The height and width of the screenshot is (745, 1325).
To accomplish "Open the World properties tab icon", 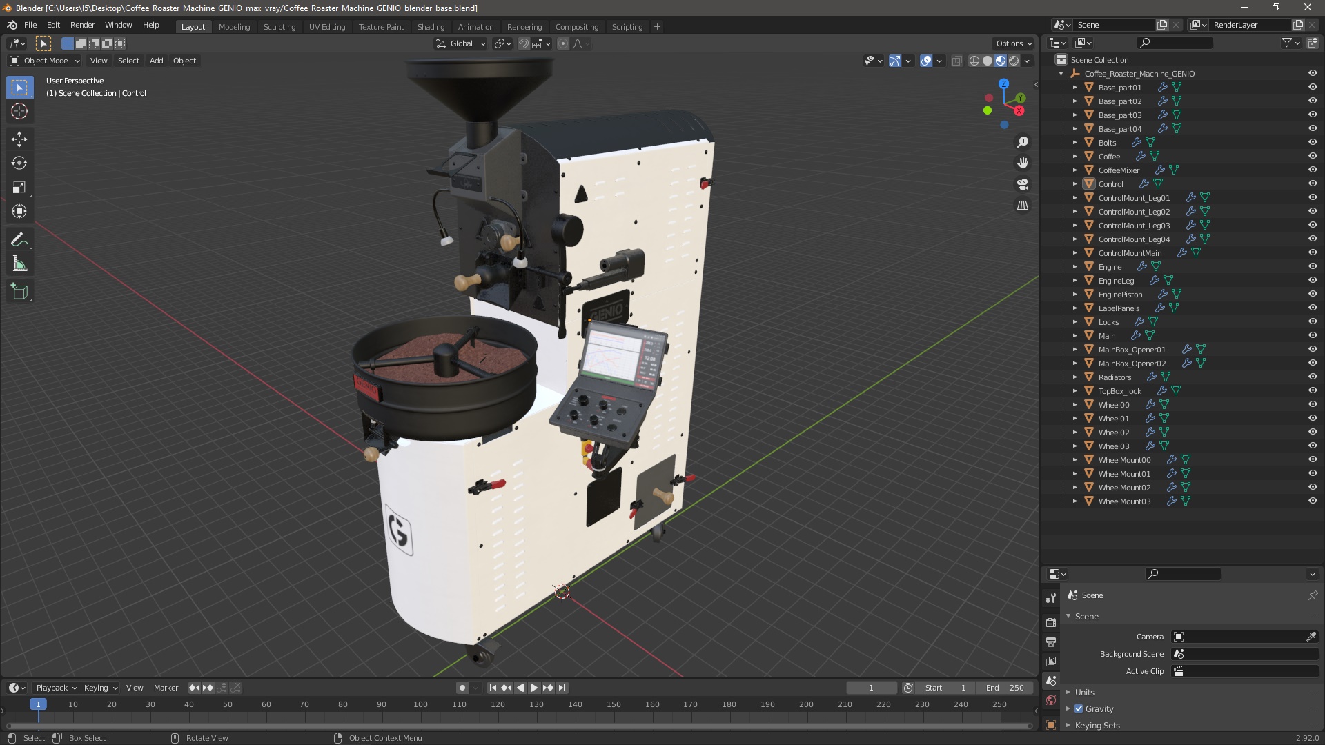I will click(x=1051, y=699).
